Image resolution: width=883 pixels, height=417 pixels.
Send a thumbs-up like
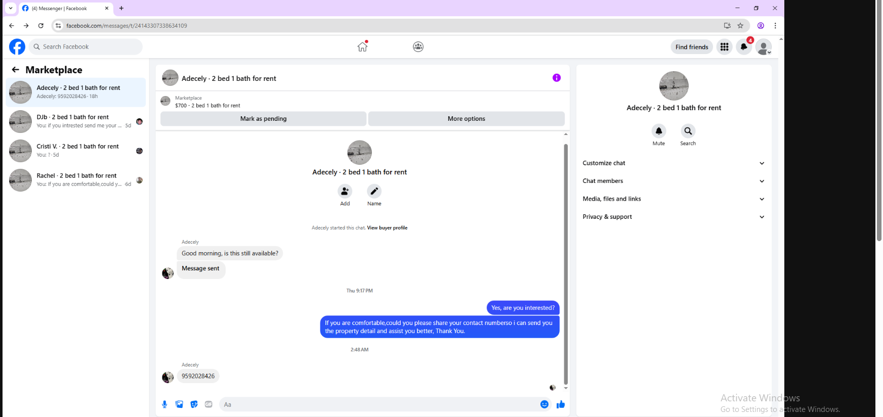coord(561,404)
